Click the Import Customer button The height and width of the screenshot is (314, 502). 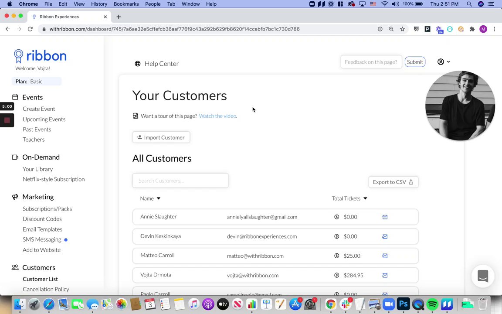pyautogui.click(x=161, y=137)
